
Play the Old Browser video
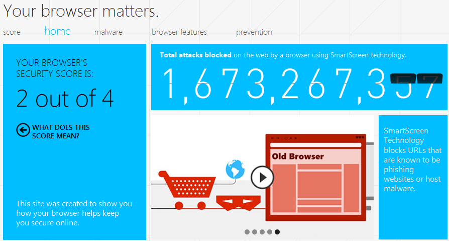coord(262,177)
